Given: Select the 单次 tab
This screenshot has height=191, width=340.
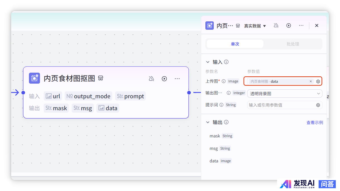Looking at the screenshot, I should [x=235, y=44].
